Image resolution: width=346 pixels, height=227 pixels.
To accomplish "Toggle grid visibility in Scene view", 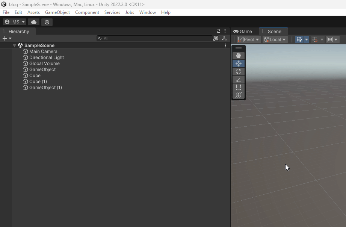I will click(299, 39).
